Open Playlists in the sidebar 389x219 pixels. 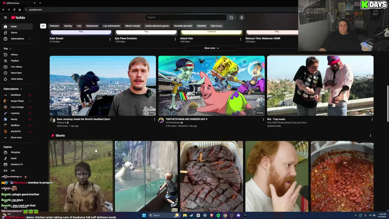(17, 61)
